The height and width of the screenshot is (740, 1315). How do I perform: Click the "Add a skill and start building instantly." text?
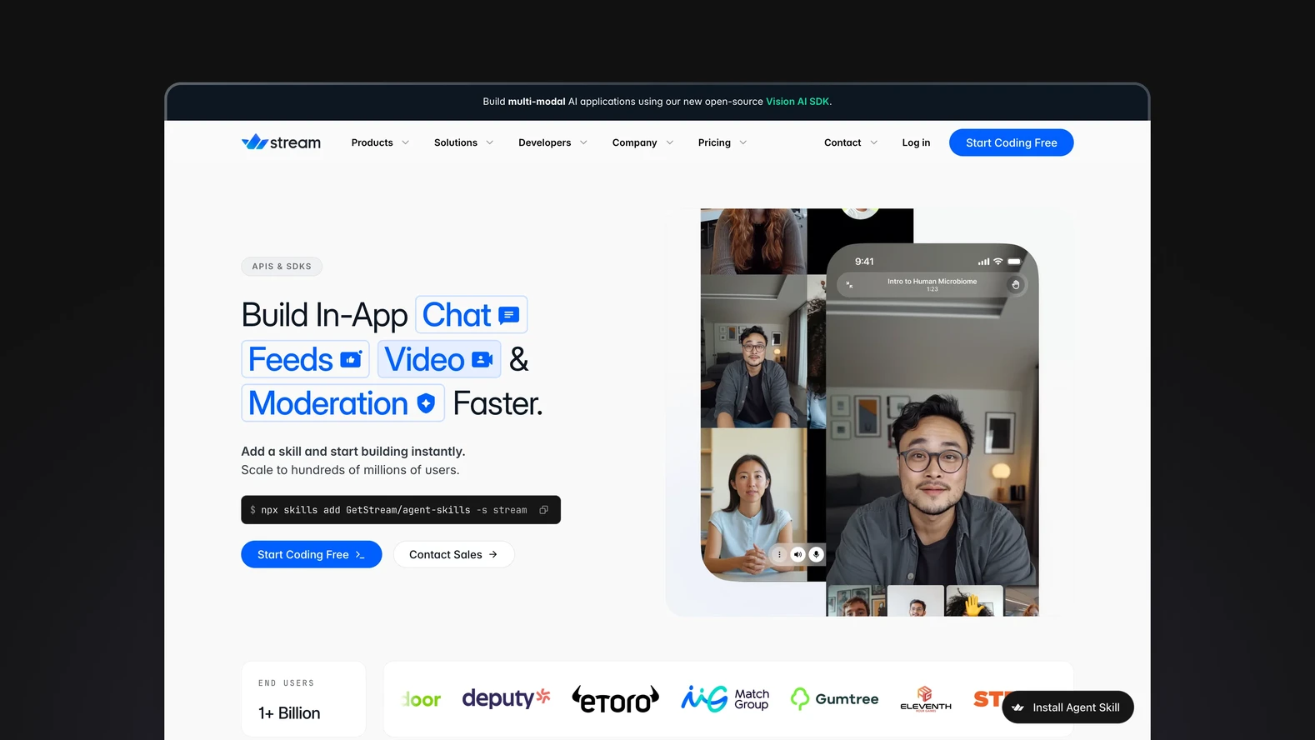point(353,452)
